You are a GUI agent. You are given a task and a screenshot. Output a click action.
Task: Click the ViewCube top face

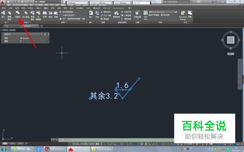point(231,40)
